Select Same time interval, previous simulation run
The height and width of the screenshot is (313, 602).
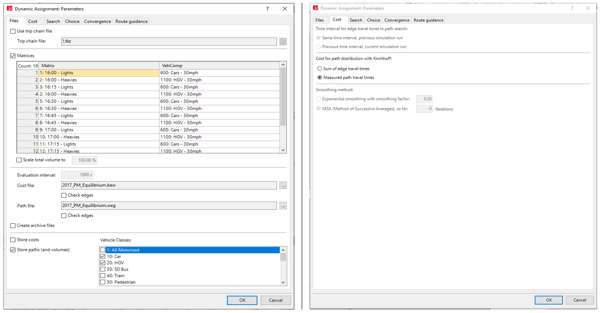[318, 38]
